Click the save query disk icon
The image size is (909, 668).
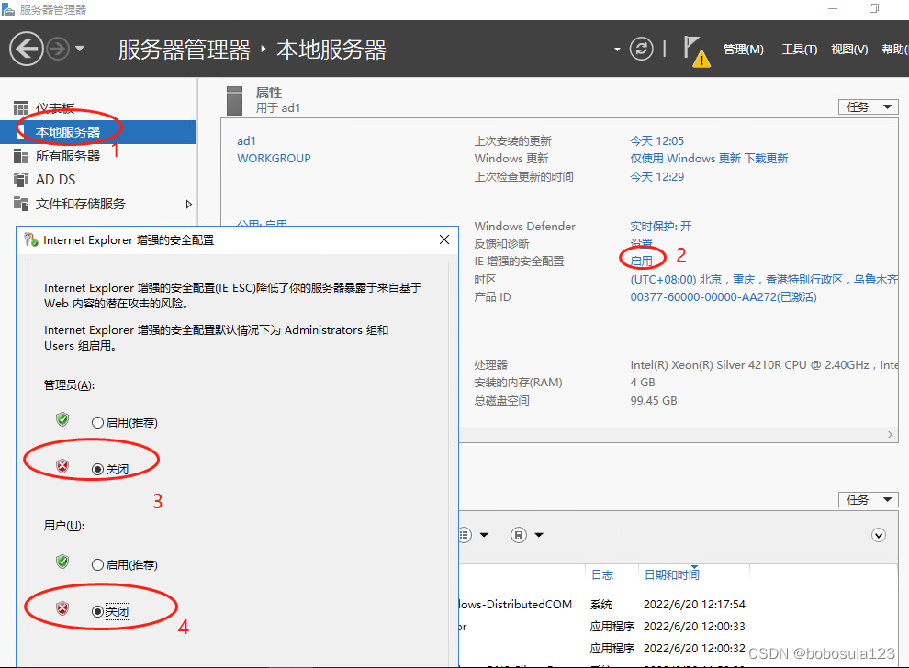pyautogui.click(x=519, y=535)
